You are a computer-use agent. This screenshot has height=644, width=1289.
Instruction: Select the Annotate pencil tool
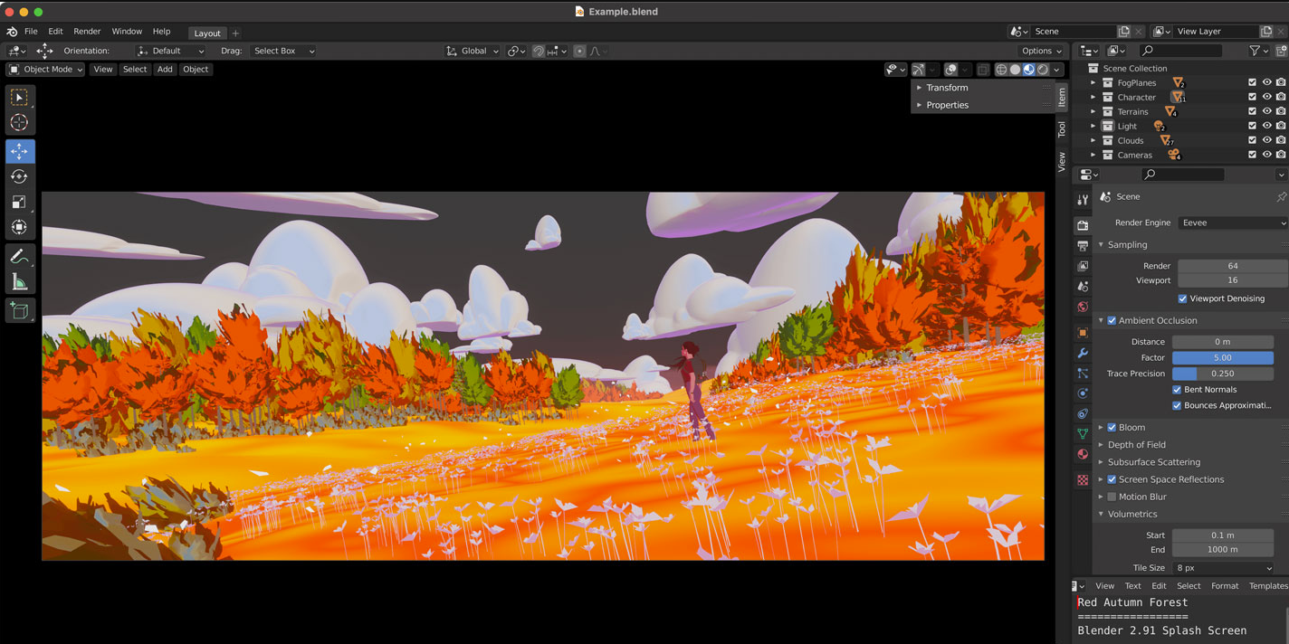(19, 257)
